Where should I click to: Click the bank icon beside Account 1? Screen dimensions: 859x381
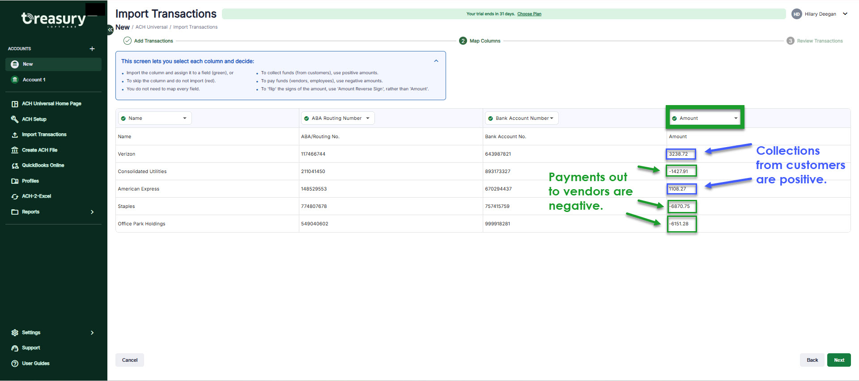pos(15,80)
